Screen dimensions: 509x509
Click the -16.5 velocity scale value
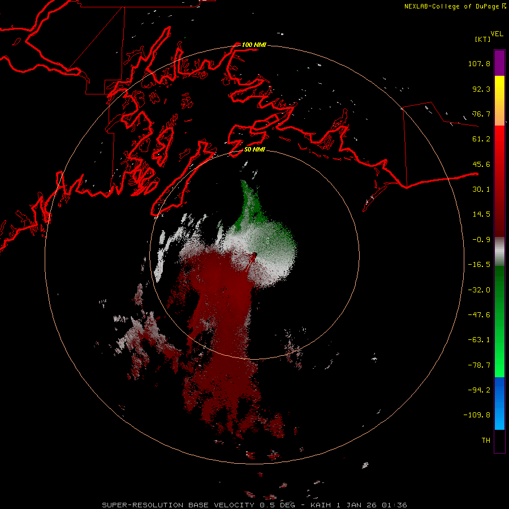point(479,265)
